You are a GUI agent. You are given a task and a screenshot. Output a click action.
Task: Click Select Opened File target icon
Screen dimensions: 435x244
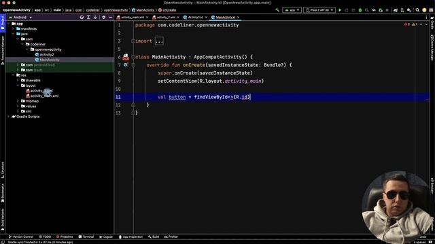(x=82, y=18)
